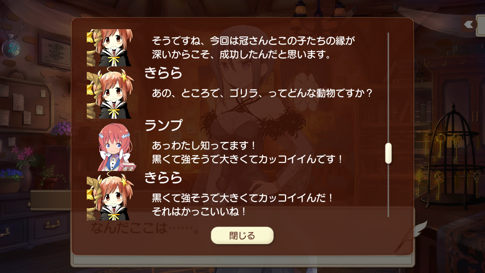Select the line asking about ゴリラ
This screenshot has height=273, width=485.
(262, 93)
